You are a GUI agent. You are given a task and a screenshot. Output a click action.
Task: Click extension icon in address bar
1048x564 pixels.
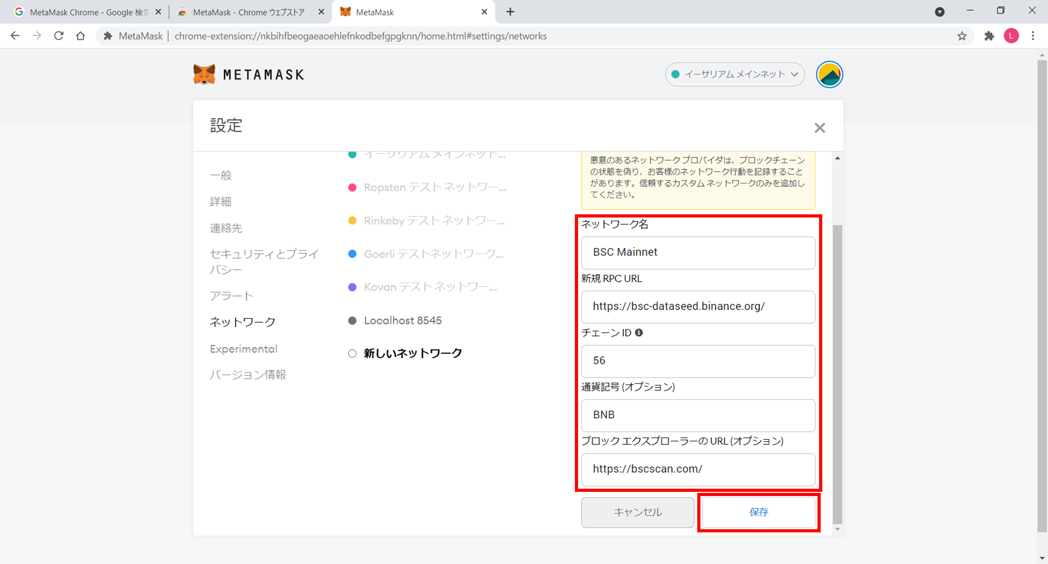(x=108, y=36)
